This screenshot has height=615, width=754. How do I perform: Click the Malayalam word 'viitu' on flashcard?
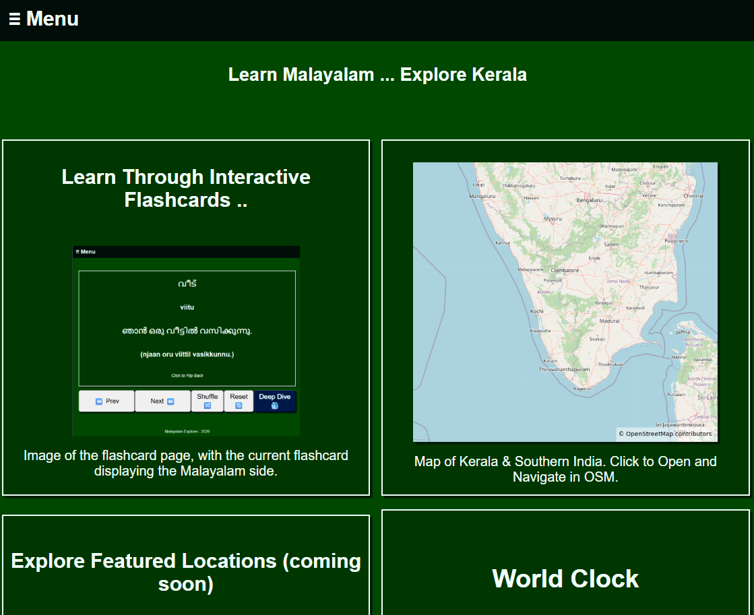[x=187, y=307]
